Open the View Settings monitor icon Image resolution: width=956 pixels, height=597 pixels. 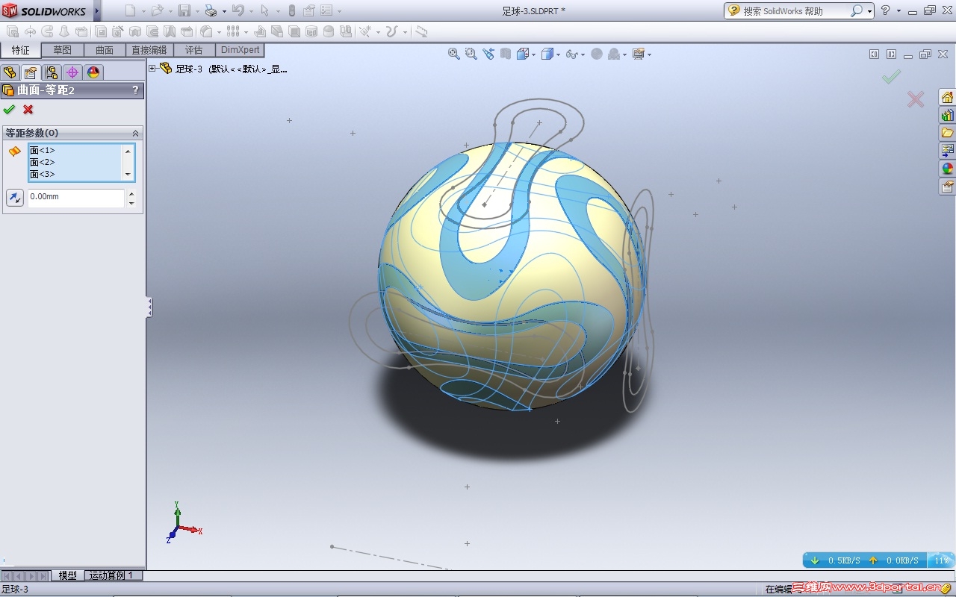click(638, 54)
